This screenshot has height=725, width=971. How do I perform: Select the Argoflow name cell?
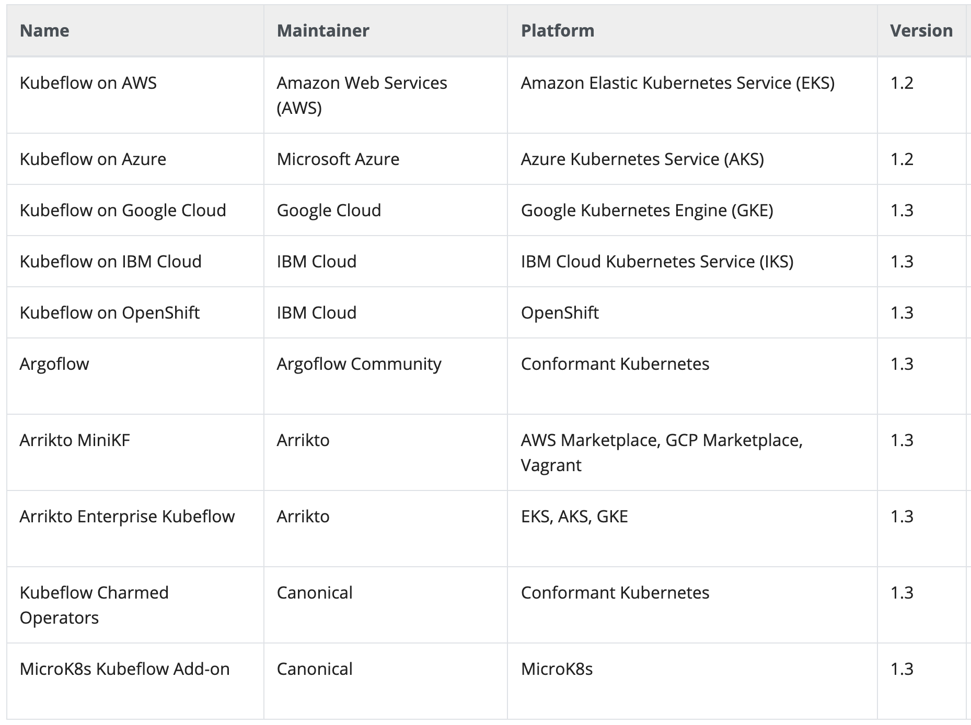coord(135,376)
